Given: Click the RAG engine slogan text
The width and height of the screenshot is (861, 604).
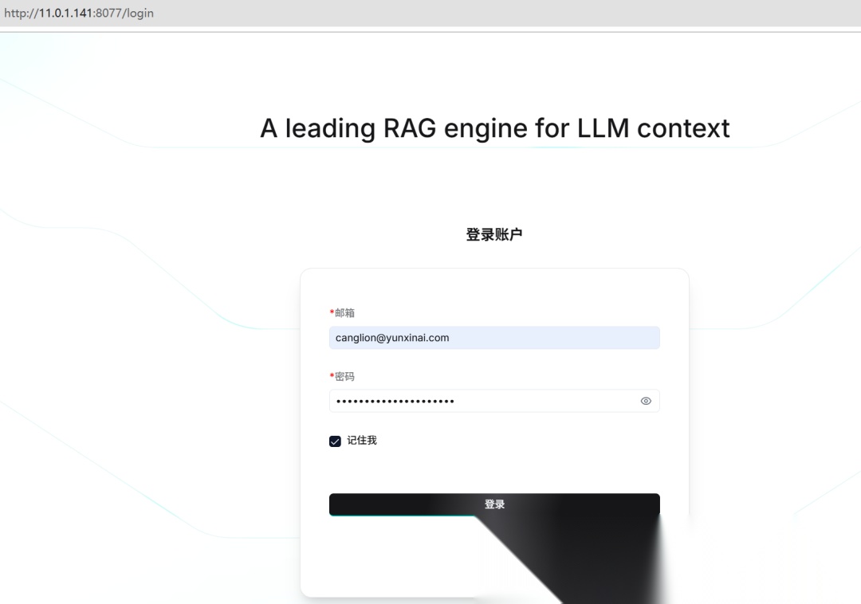Looking at the screenshot, I should [x=494, y=127].
